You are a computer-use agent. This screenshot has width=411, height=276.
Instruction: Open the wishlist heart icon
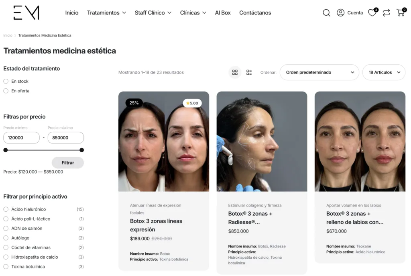coord(372,13)
